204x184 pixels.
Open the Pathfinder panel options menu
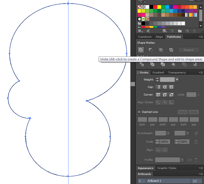click(201, 37)
